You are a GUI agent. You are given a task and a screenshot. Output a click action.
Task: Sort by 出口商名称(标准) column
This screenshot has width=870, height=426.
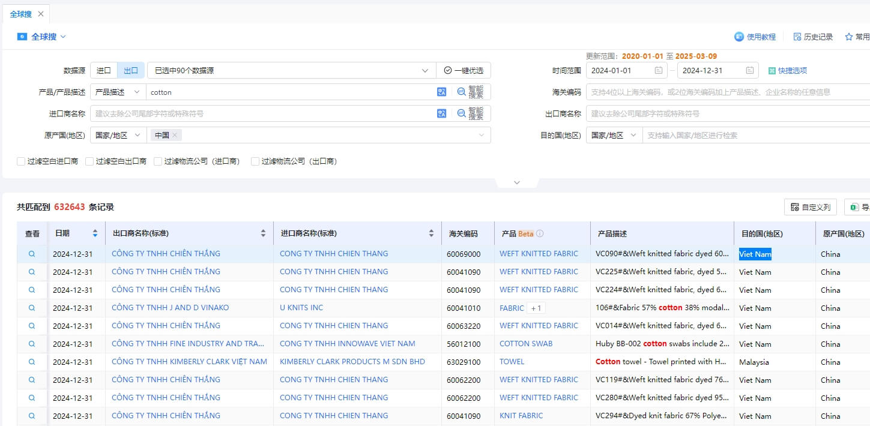pos(263,233)
